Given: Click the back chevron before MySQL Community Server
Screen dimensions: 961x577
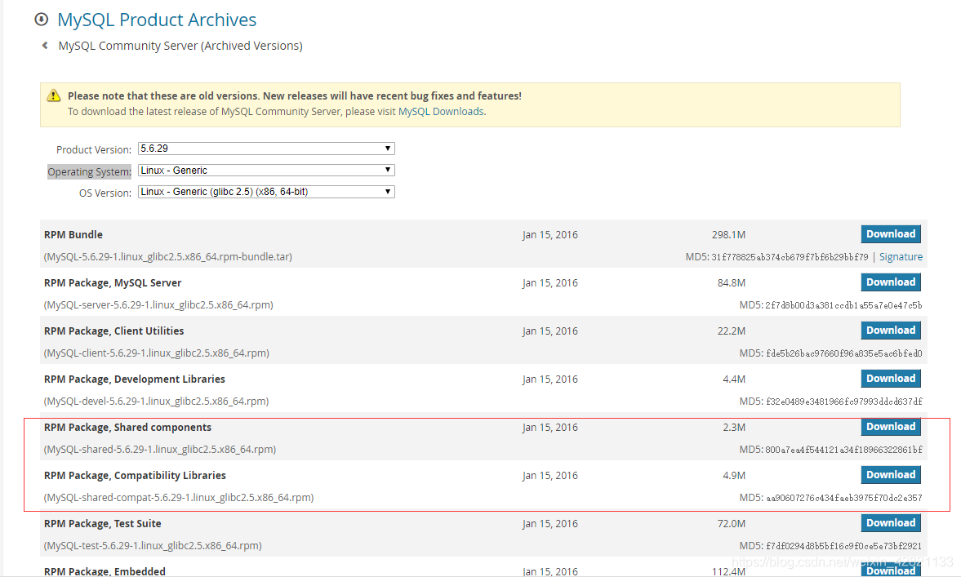Looking at the screenshot, I should pyautogui.click(x=45, y=46).
